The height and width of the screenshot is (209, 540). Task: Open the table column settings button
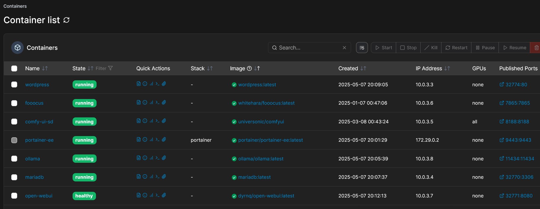point(362,48)
